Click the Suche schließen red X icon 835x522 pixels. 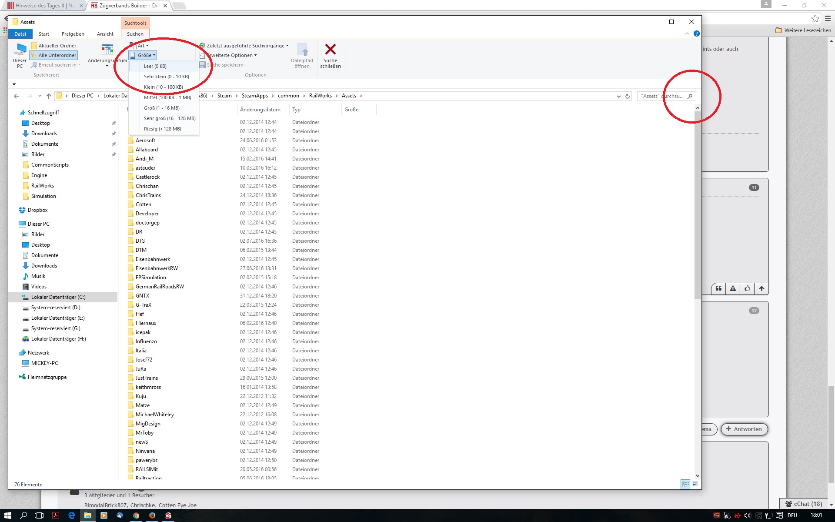(330, 50)
